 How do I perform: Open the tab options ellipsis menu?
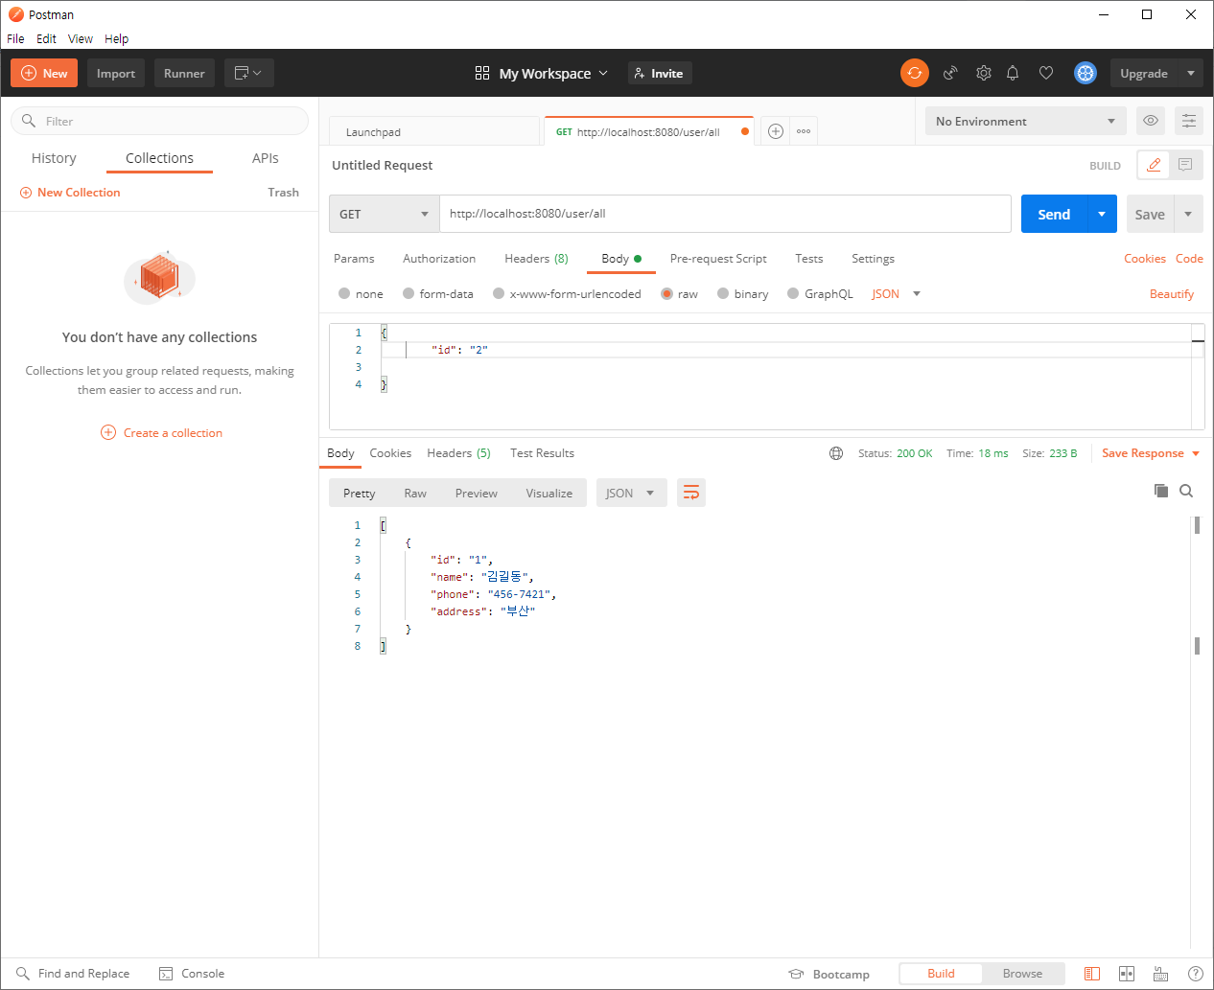[x=804, y=131]
